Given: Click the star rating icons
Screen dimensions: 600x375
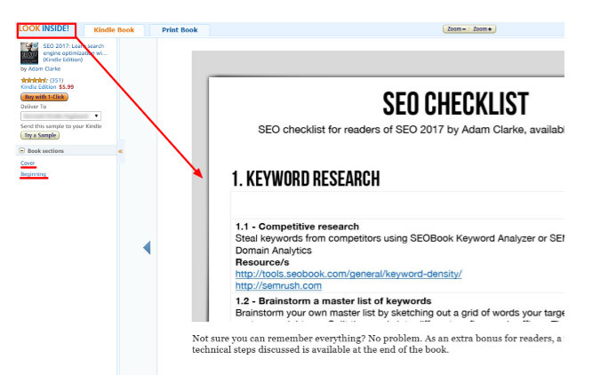Looking at the screenshot, I should 34,80.
